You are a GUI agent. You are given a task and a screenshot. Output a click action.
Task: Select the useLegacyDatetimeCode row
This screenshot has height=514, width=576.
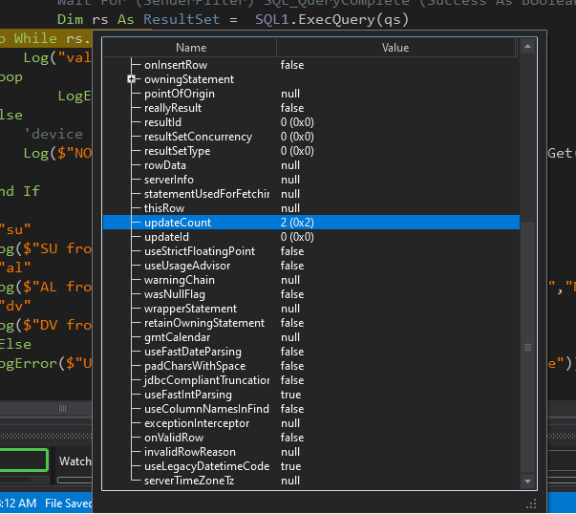click(x=311, y=466)
